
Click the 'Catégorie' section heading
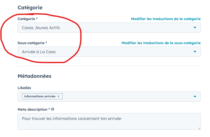(30, 8)
